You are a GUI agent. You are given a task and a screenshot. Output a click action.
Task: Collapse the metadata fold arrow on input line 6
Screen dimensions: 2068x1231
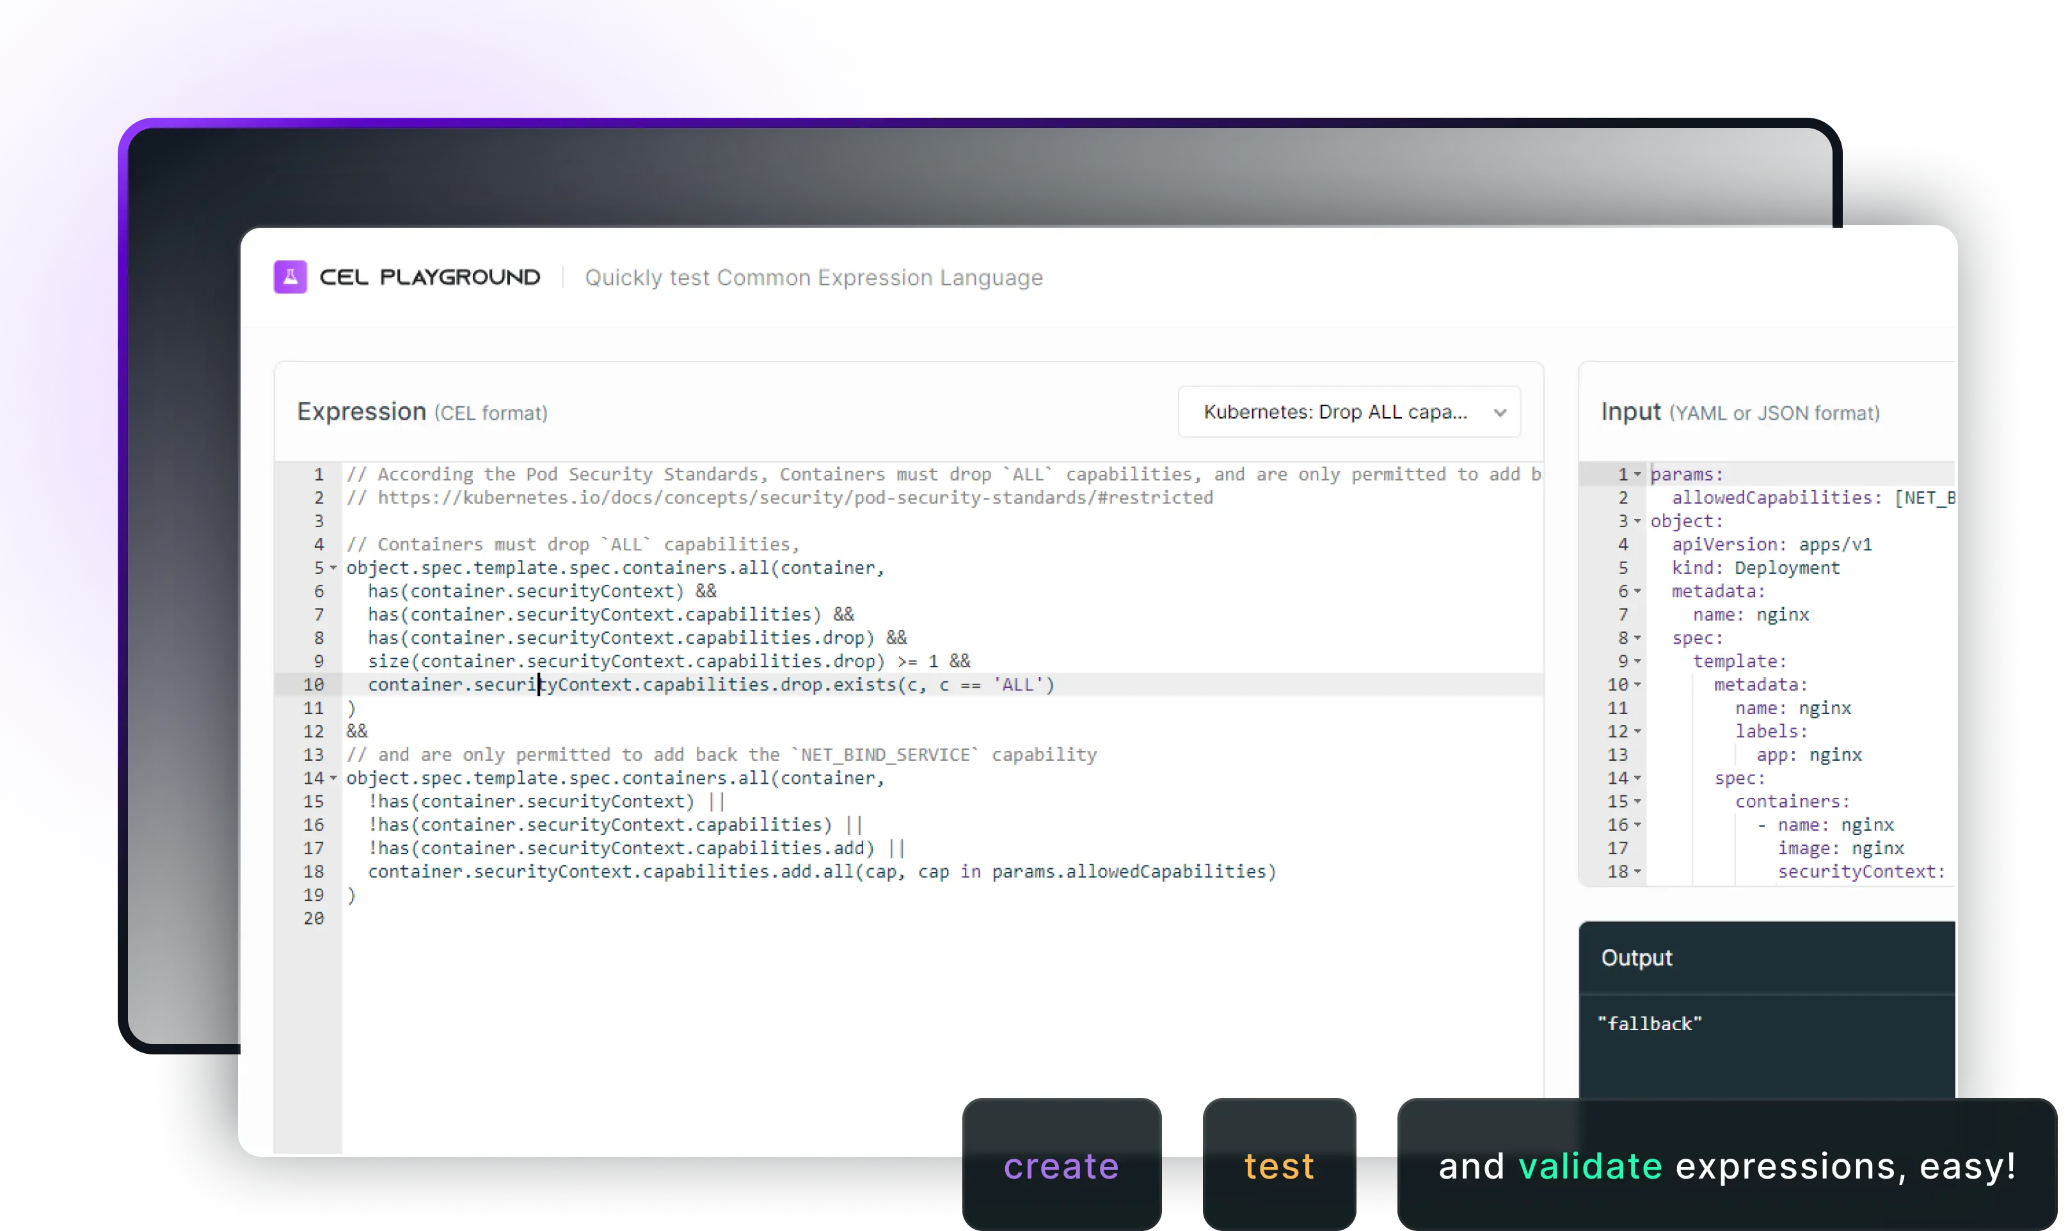pos(1637,591)
